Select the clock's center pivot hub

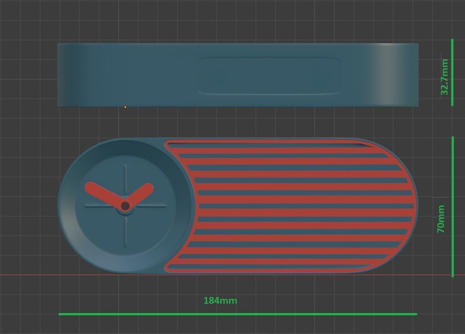(x=125, y=206)
